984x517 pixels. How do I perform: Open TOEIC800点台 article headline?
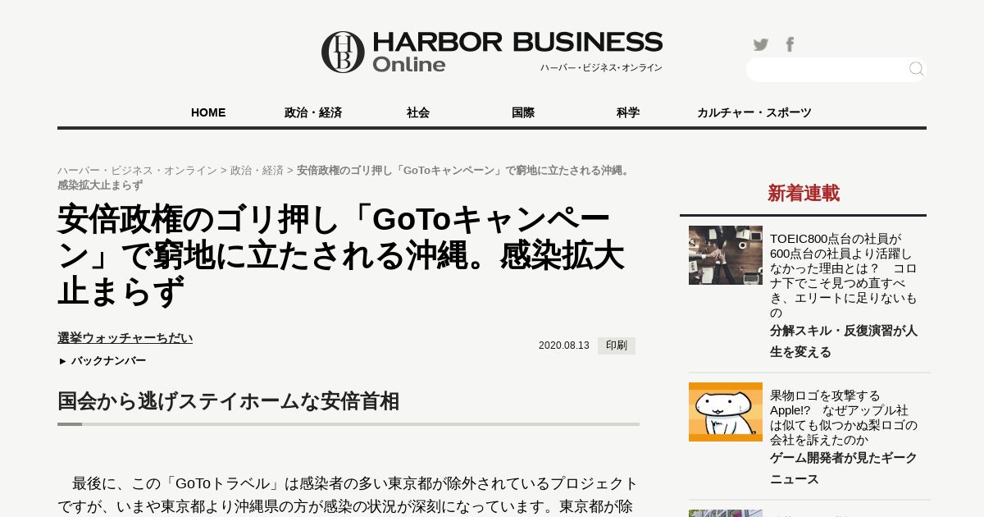(x=844, y=276)
